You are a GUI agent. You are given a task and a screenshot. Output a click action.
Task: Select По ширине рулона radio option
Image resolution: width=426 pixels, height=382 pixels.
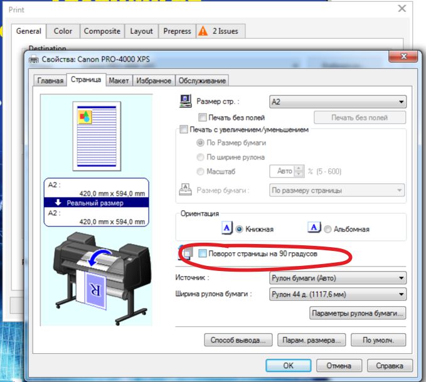click(200, 157)
